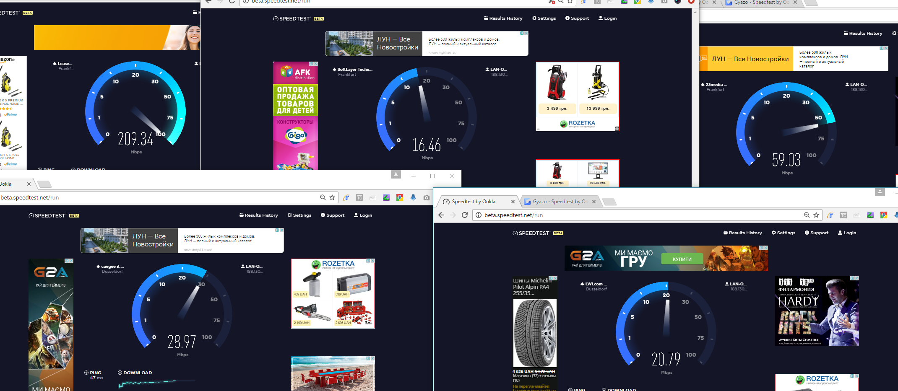Bookmark the page with the star in bottom-left window

point(332,197)
